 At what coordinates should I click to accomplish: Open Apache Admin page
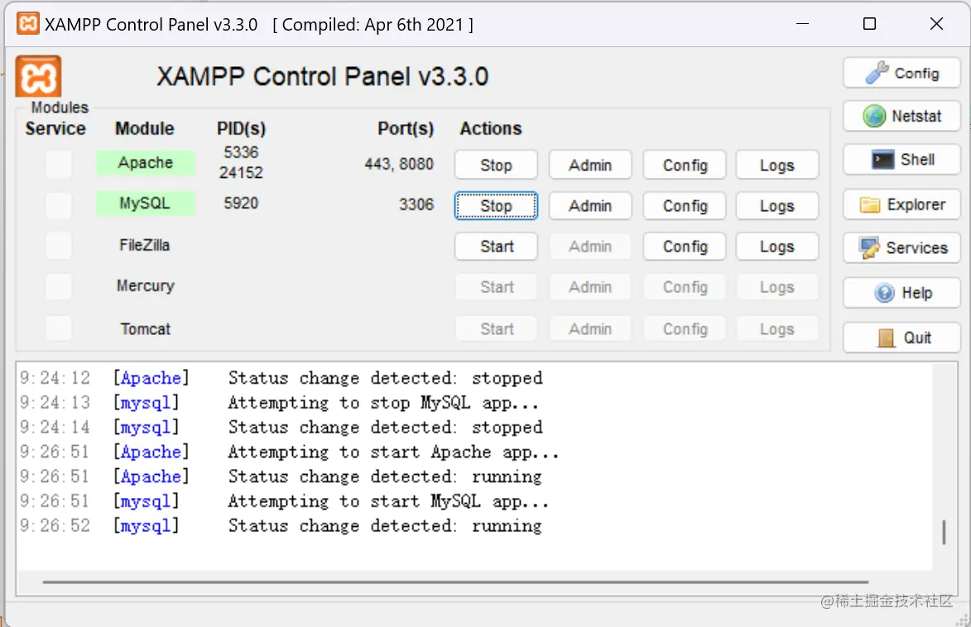pos(590,165)
